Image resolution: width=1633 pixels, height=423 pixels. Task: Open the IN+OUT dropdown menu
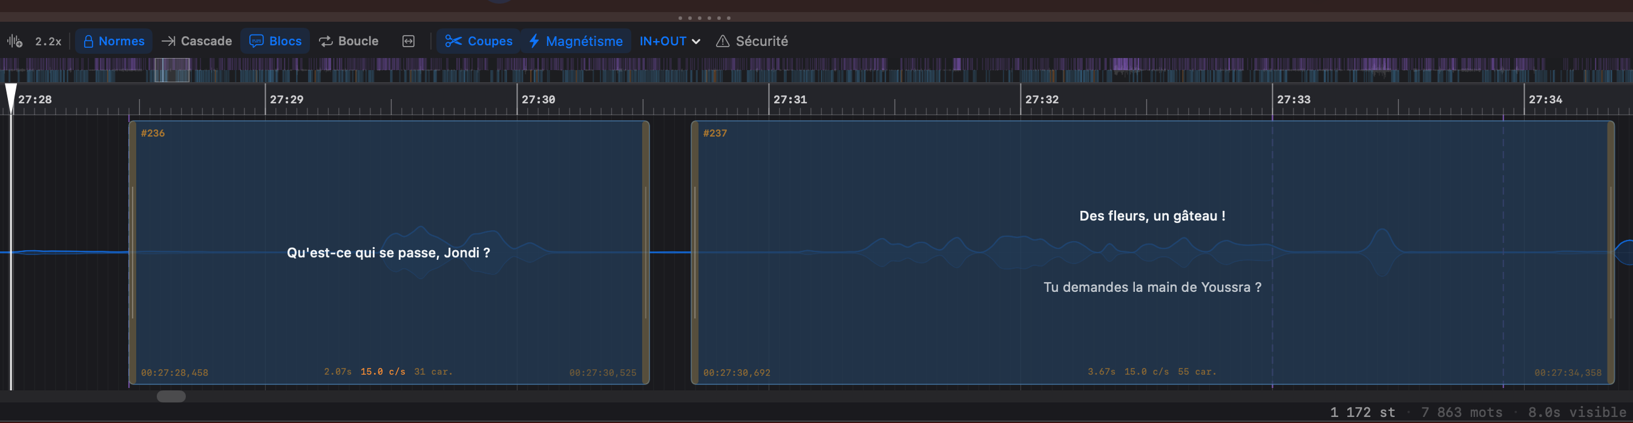(669, 41)
